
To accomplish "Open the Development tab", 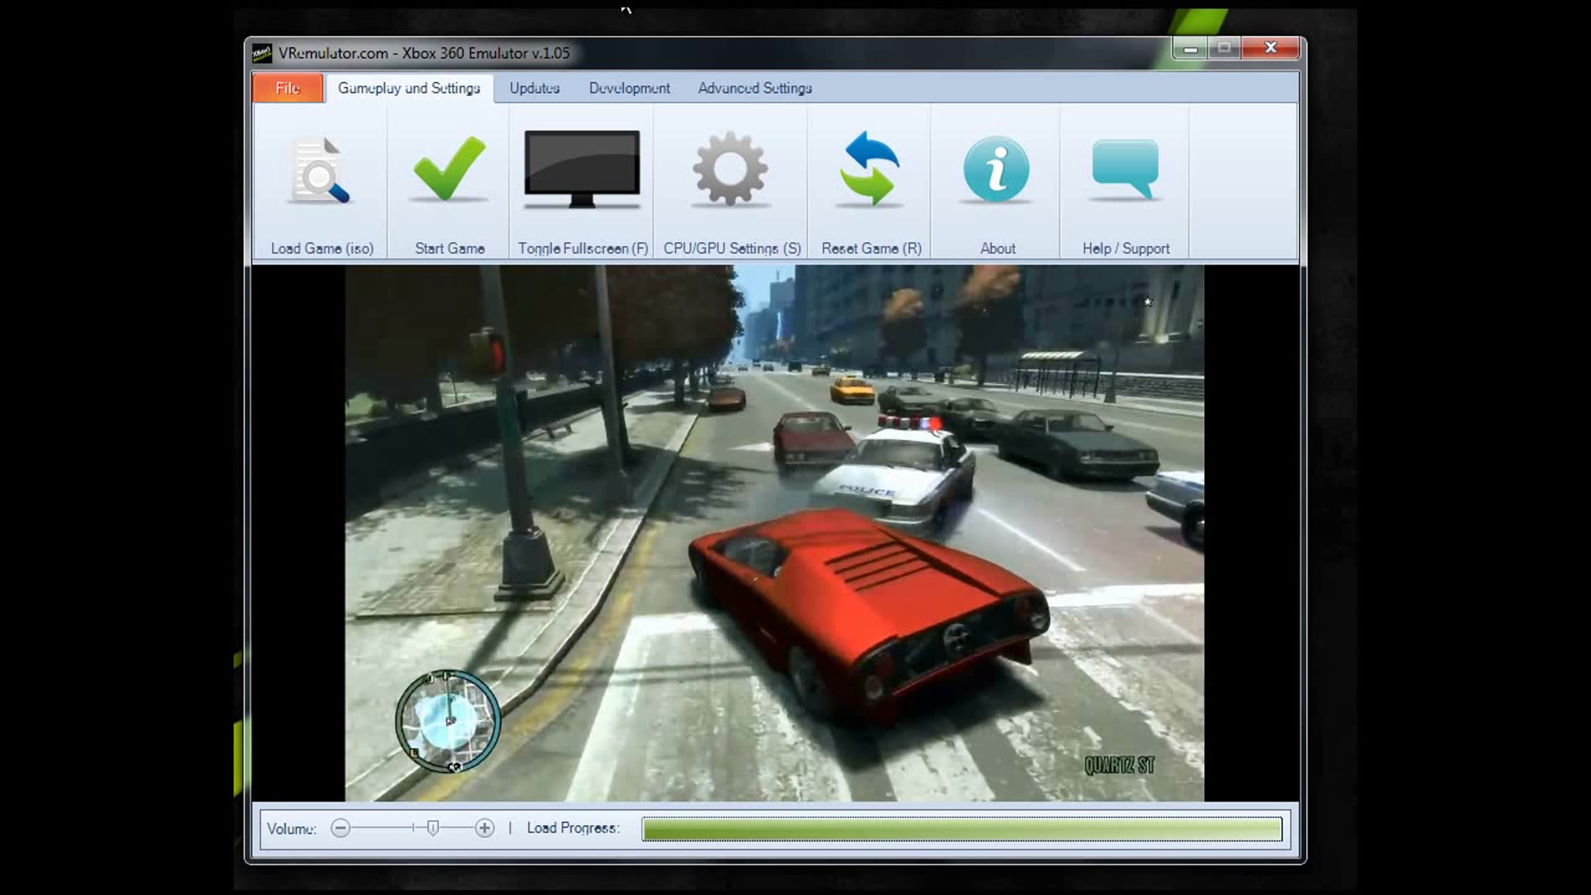I will 629,88.
